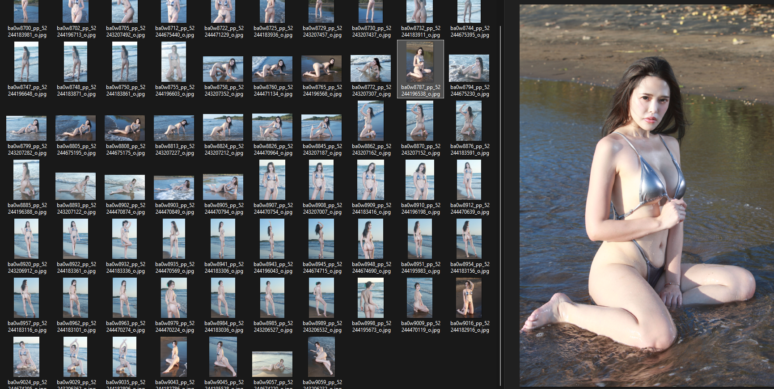Select image ba0w8903_pp_52
The image size is (774, 389).
[174, 187]
